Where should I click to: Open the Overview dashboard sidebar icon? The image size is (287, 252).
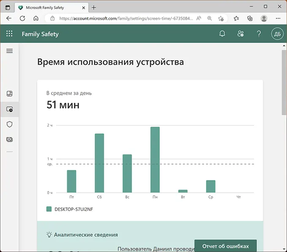[x=10, y=94]
